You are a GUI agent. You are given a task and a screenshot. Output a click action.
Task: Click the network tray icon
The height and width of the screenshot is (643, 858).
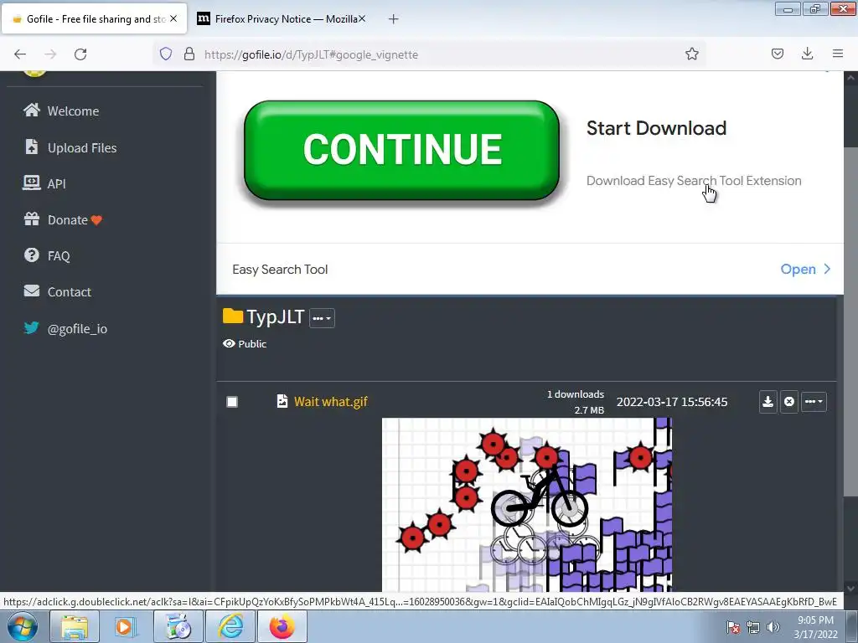pyautogui.click(x=753, y=627)
